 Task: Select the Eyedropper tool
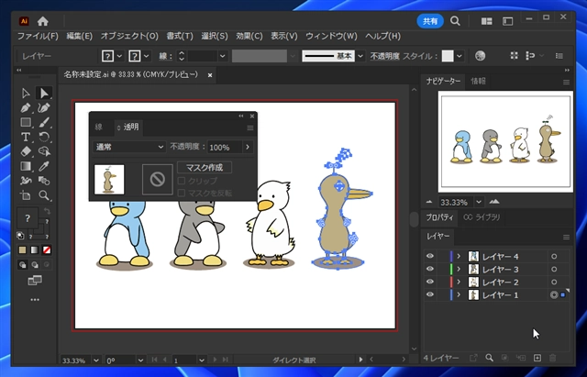pos(44,166)
